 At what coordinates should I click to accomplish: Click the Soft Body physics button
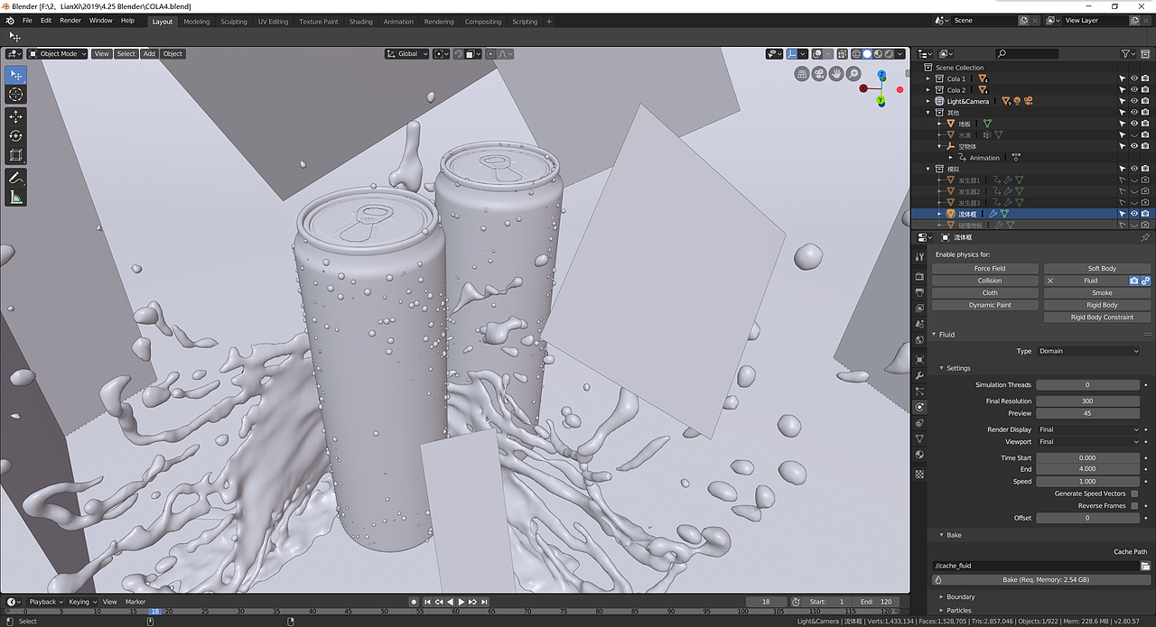(1102, 268)
